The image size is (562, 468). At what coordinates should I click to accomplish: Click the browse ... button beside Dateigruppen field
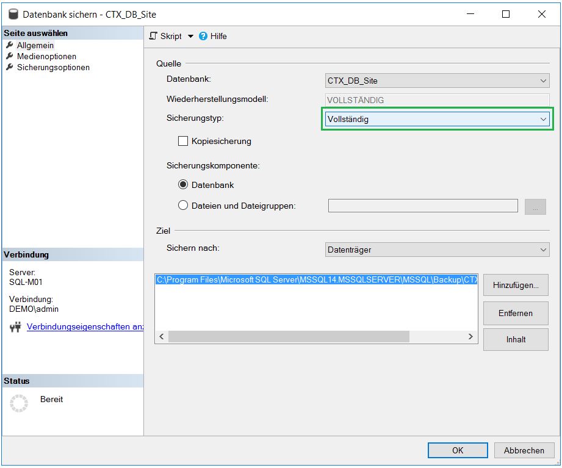pyautogui.click(x=535, y=206)
